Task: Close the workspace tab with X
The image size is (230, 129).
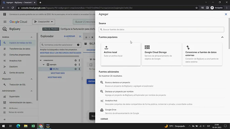Action: pos(92,37)
